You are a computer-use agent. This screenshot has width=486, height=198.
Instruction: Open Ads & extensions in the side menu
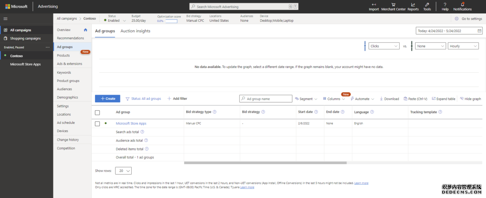[x=70, y=64]
